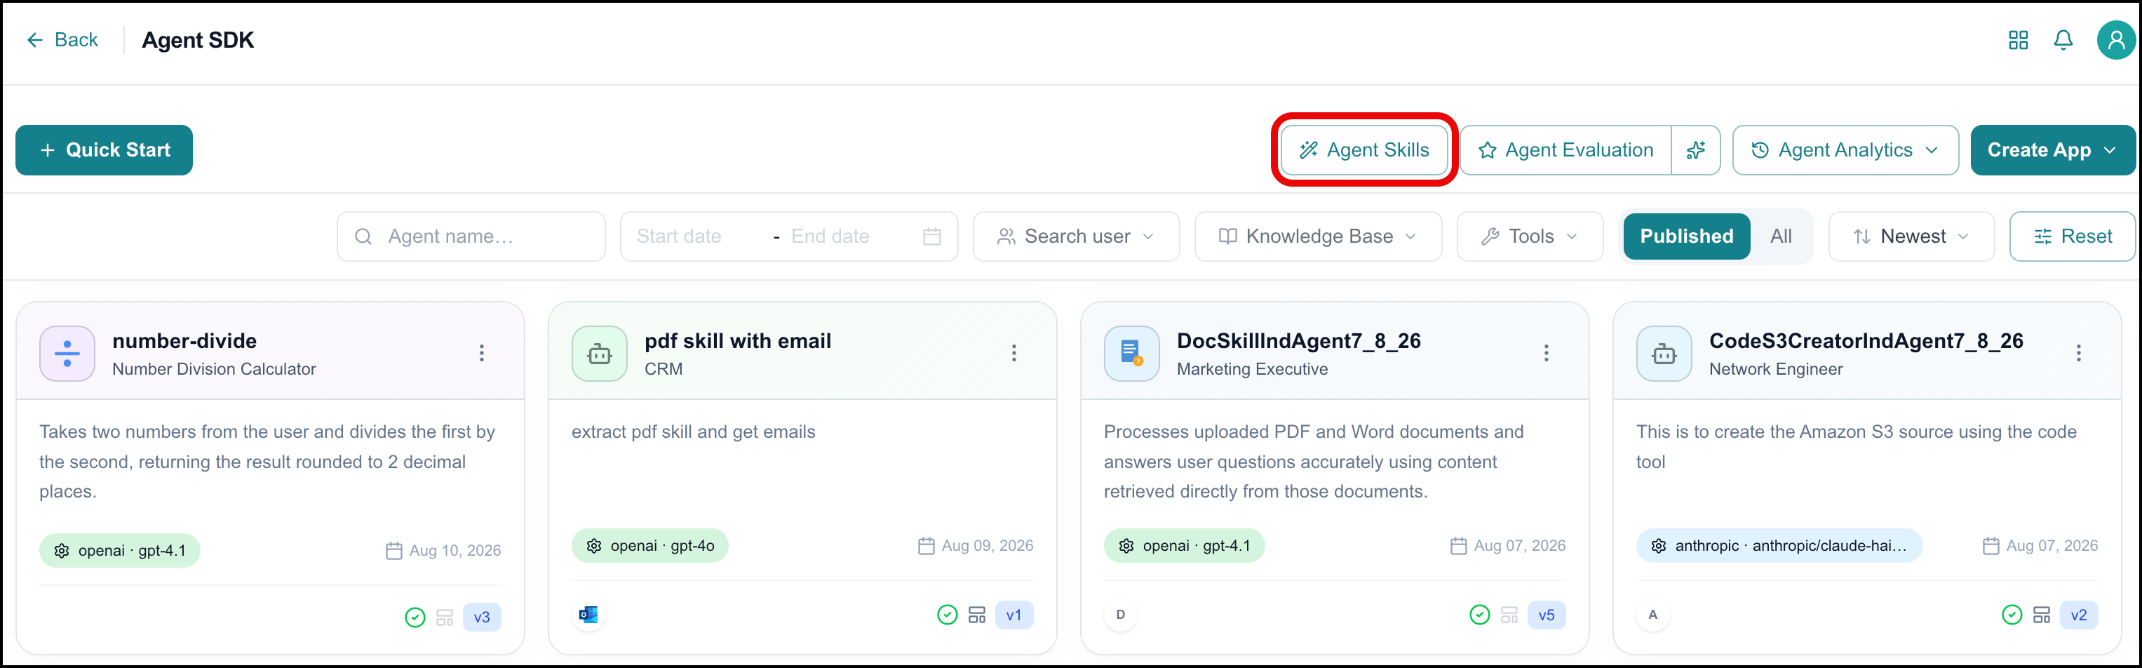The width and height of the screenshot is (2142, 668).
Task: Click the sparkle icon beside Agent Evaluation
Action: (1695, 149)
